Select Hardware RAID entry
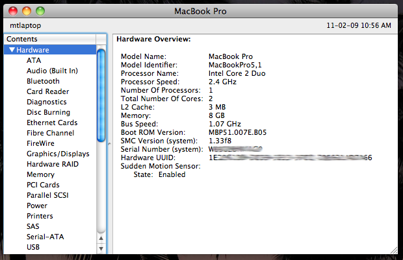The height and width of the screenshot is (260, 403). coord(53,164)
